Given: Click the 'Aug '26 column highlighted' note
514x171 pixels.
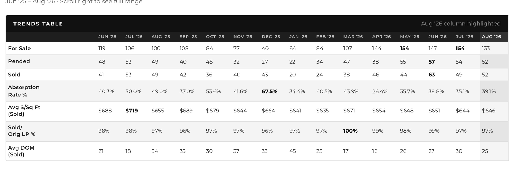Looking at the screenshot, I should point(460,24).
